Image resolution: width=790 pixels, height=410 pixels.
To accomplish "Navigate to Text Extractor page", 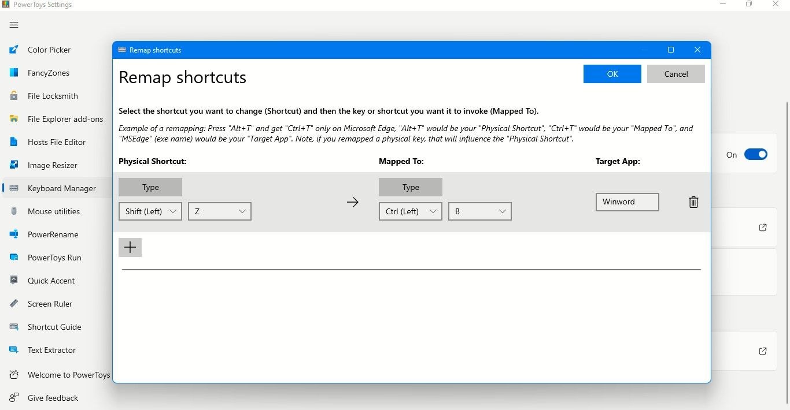I will [x=51, y=350].
